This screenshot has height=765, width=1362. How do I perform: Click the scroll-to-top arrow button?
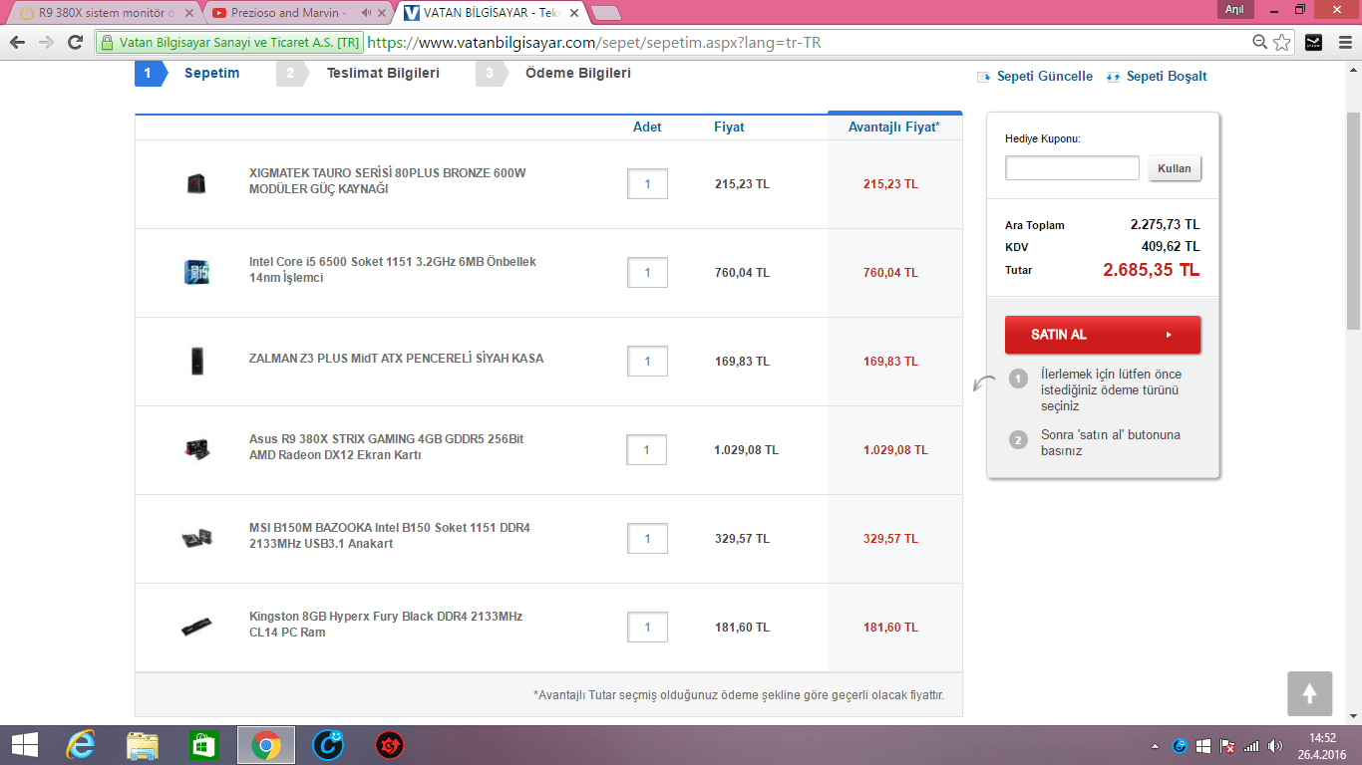[1310, 693]
